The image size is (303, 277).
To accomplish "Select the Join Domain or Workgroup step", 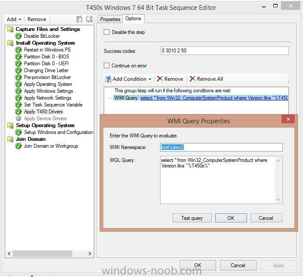I will [x=51, y=146].
